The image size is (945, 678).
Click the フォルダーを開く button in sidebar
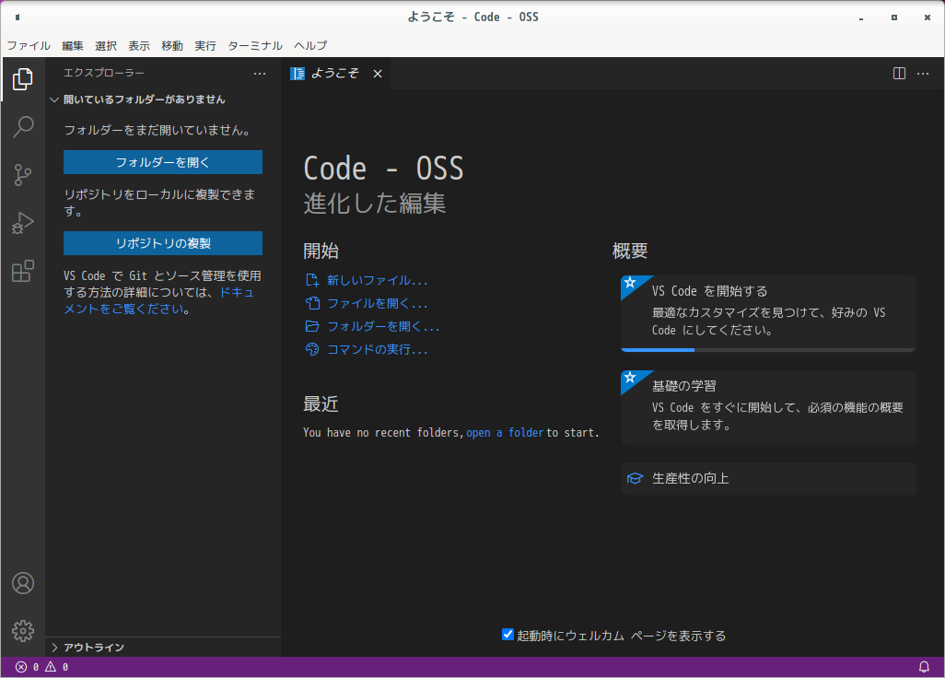[x=163, y=162]
